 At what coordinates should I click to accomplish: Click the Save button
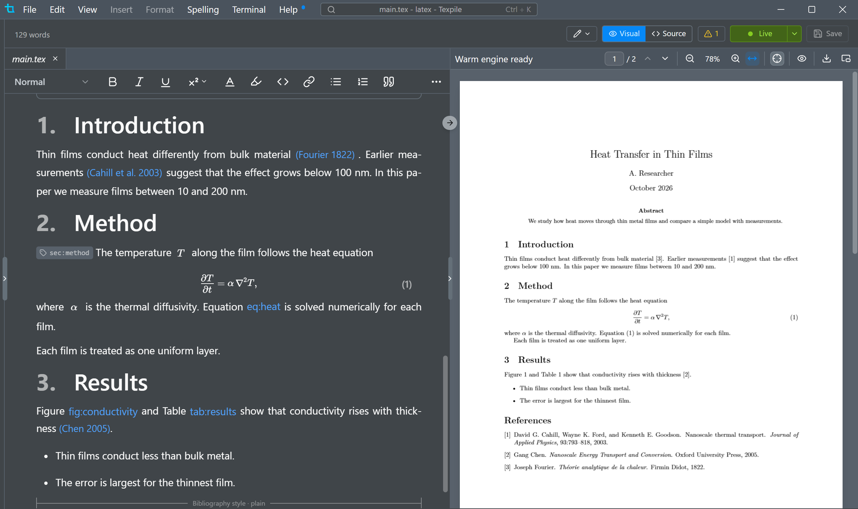(x=828, y=33)
